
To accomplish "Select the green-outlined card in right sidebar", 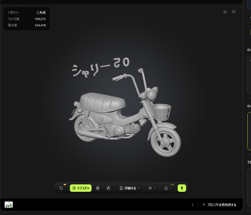I will 249,131.
